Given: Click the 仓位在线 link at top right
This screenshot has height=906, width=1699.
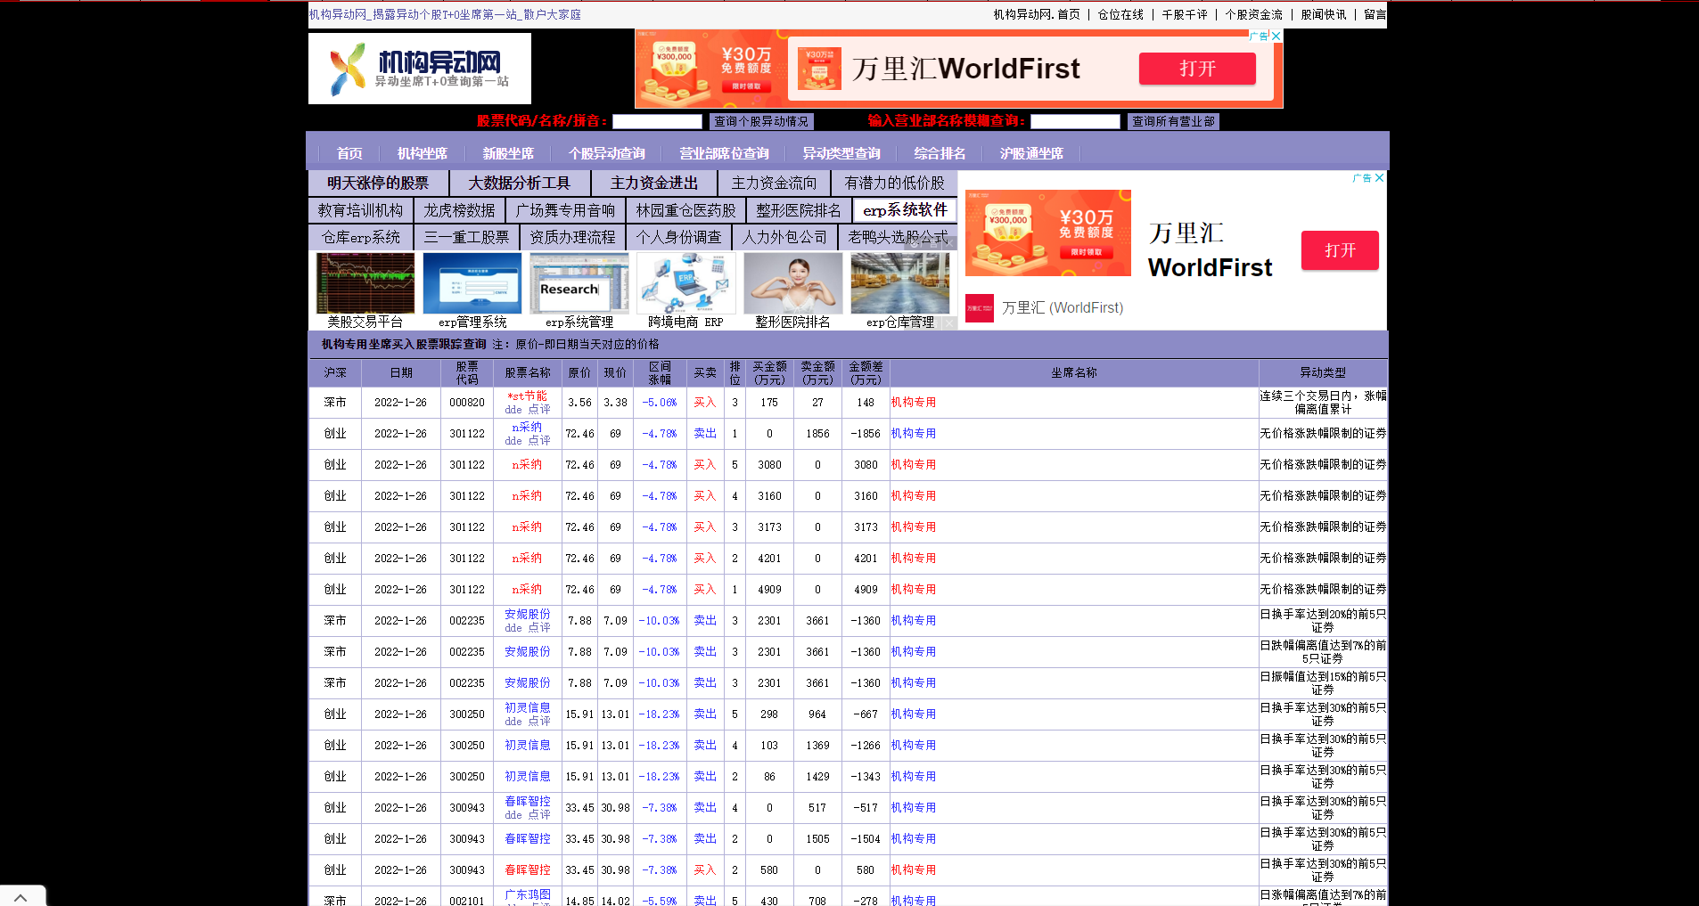Looking at the screenshot, I should coord(1120,14).
